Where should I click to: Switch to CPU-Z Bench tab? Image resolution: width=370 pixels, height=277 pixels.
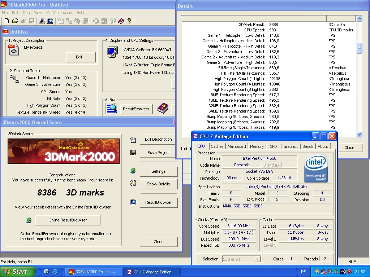(x=308, y=146)
